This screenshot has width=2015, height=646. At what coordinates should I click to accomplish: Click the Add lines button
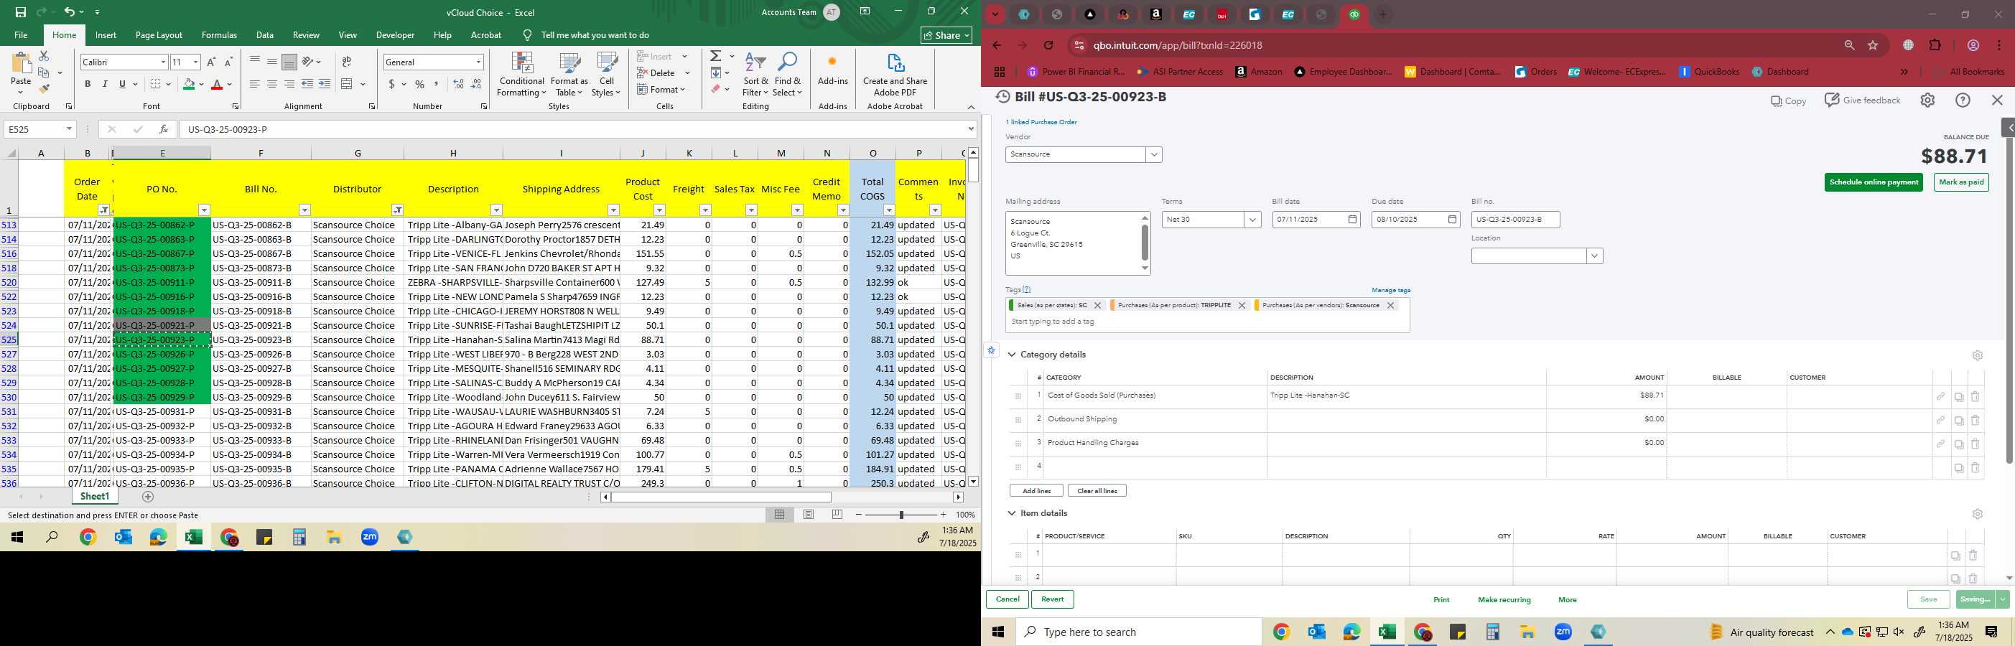(1036, 491)
